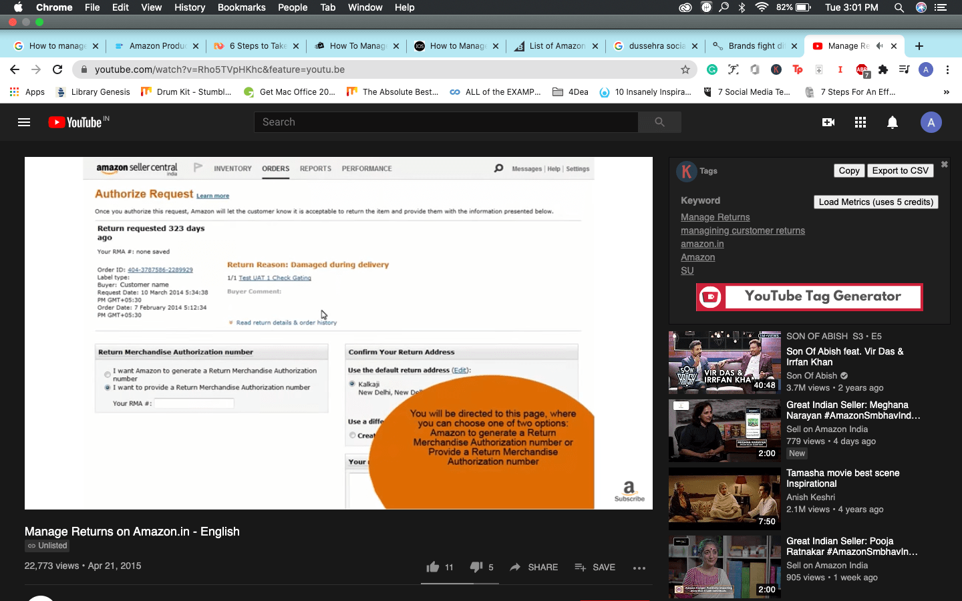Click inside the YouTube search field
This screenshot has height=601, width=962.
(x=446, y=122)
